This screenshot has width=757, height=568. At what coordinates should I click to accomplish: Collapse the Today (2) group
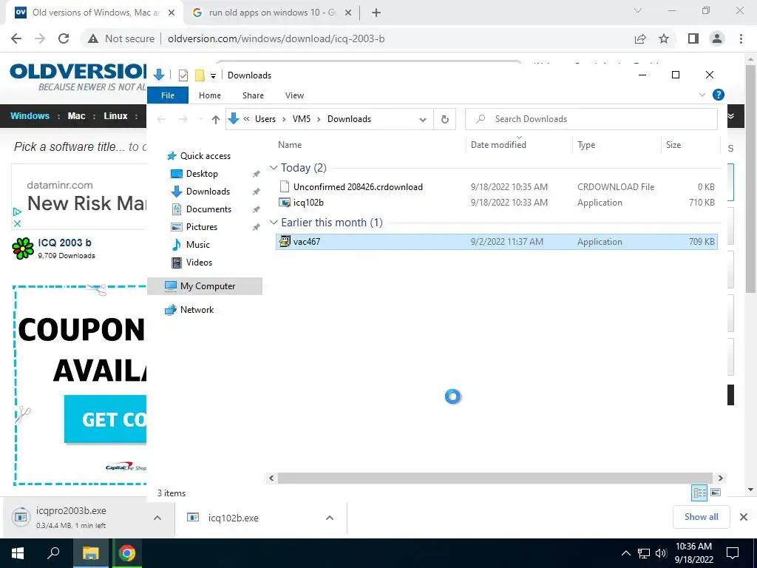coord(274,168)
